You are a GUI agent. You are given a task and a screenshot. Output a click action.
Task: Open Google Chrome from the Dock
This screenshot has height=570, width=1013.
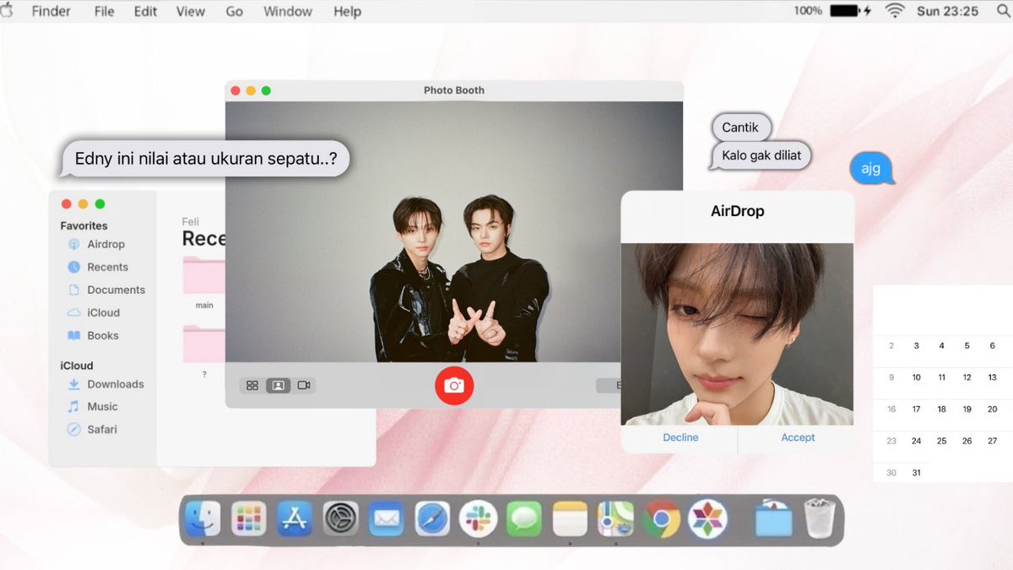[x=663, y=517]
